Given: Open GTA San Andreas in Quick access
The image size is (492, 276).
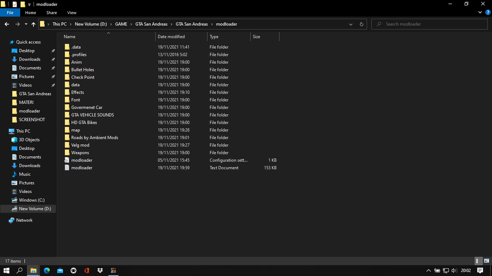Looking at the screenshot, I should pos(35,94).
